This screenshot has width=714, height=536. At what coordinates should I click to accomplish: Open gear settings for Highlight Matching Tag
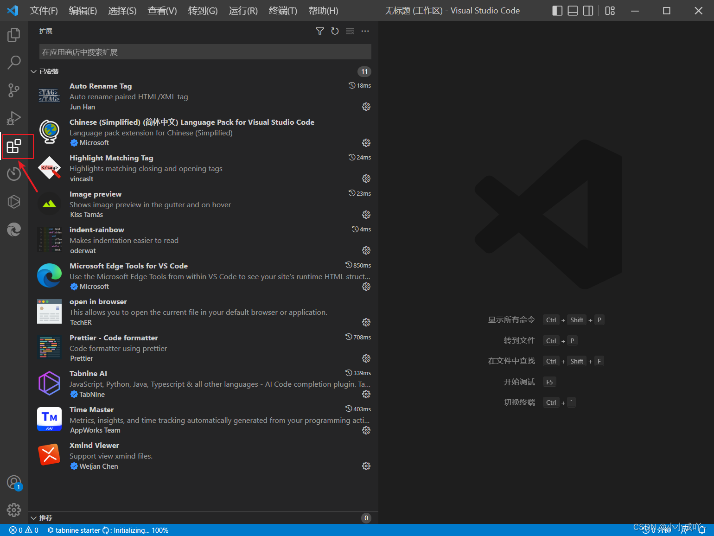tap(366, 179)
